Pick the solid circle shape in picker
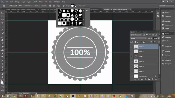The height and width of the screenshot is (98, 175). tap(72, 19)
